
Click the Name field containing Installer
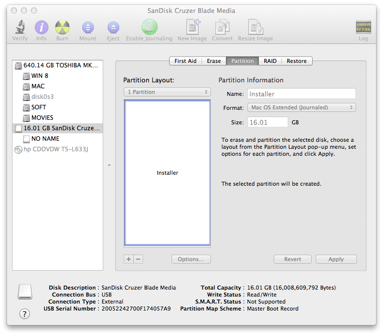[x=302, y=94]
